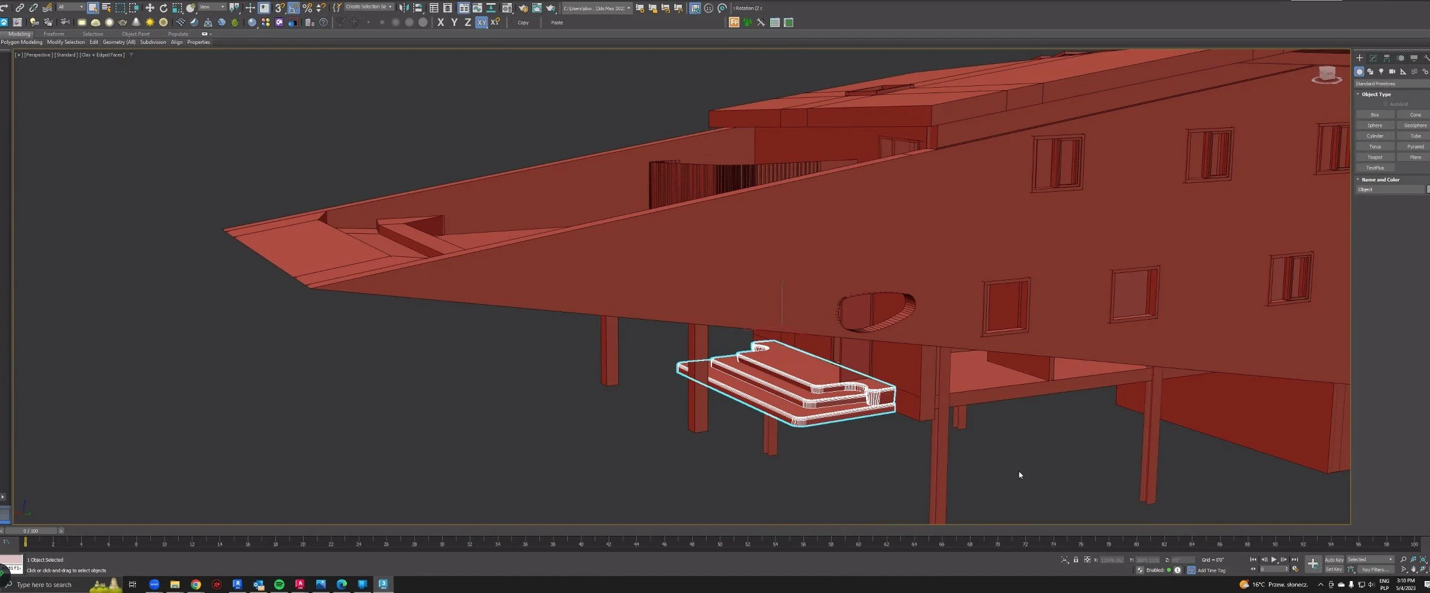1430x593 pixels.
Task: Click the Object name field
Action: coord(1391,189)
